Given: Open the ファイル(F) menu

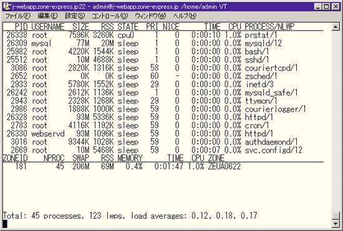Looking at the screenshot, I should (x=17, y=16).
